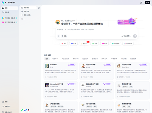The image size is (152, 113).
Task: Open the Humanize PPT专家 card title
Action: point(57,84)
